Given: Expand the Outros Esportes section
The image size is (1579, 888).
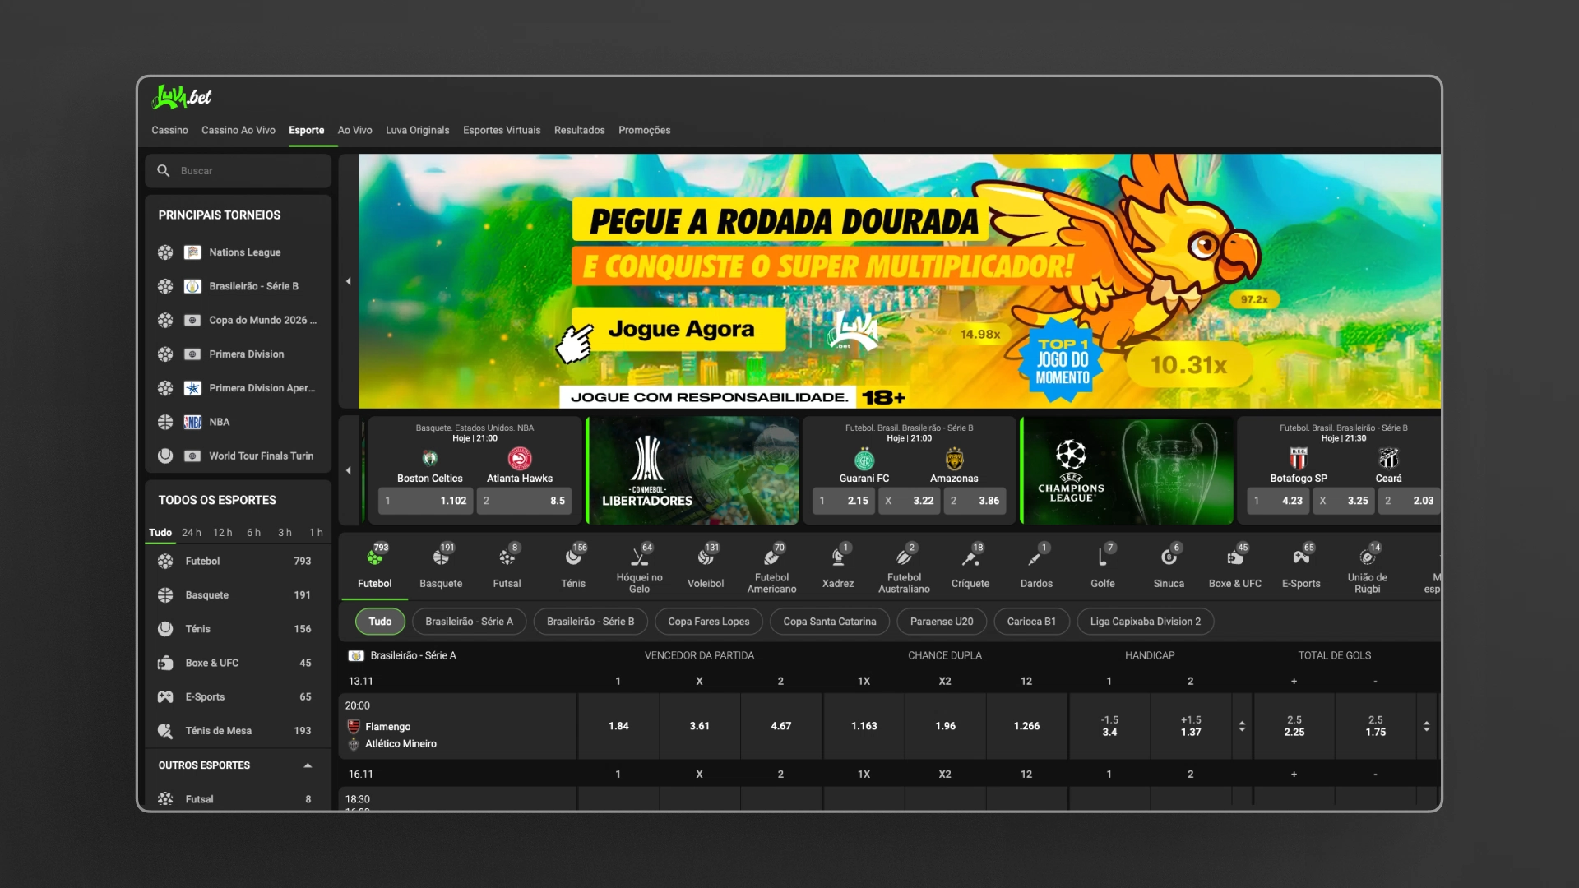Looking at the screenshot, I should pyautogui.click(x=307, y=765).
